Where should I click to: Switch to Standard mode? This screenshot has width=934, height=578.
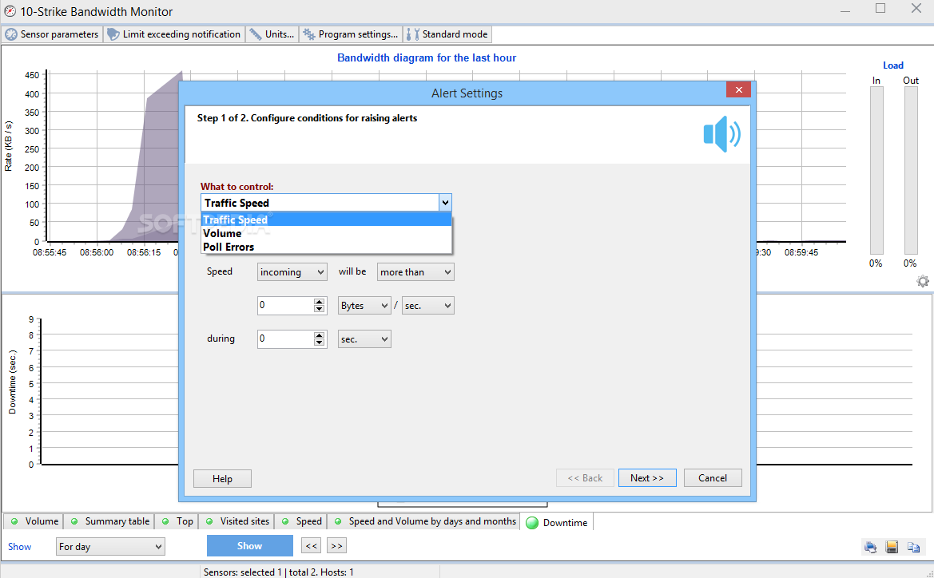point(447,34)
